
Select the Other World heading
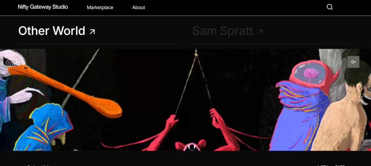click(51, 31)
